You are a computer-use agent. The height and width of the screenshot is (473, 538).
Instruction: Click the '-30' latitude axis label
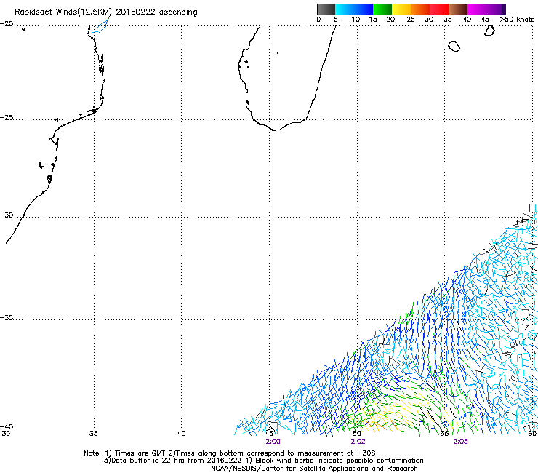pos(7,215)
